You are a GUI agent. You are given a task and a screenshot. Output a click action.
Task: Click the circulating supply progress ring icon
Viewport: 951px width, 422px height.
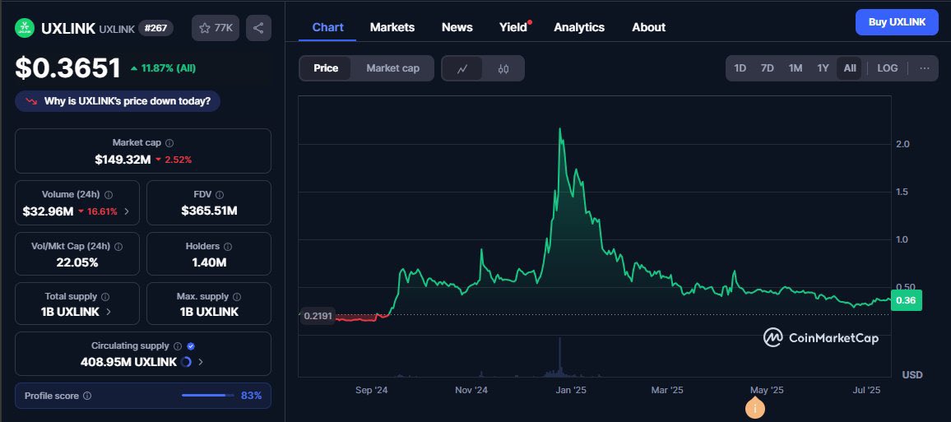pos(186,362)
